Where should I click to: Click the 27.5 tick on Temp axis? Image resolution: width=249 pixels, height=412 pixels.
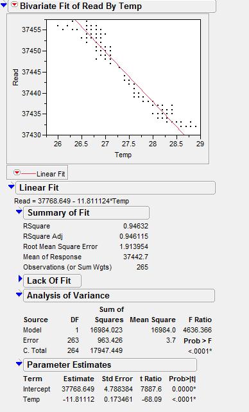tap(129, 144)
